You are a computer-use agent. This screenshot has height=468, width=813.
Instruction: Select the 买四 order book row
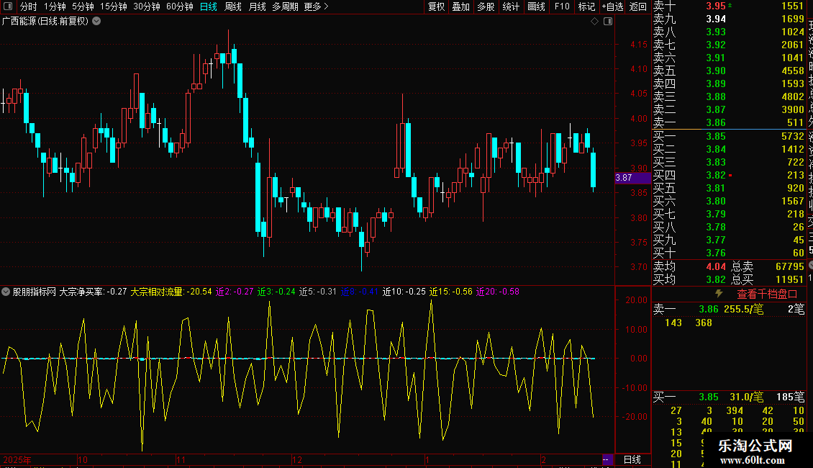click(729, 175)
